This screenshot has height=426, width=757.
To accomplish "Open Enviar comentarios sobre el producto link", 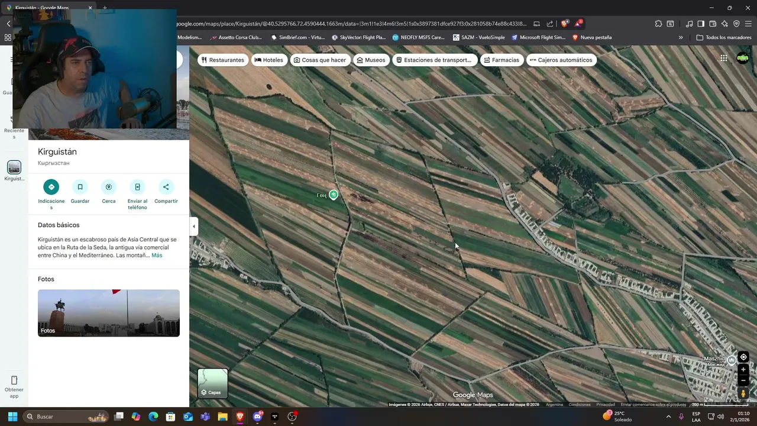I will [653, 405].
